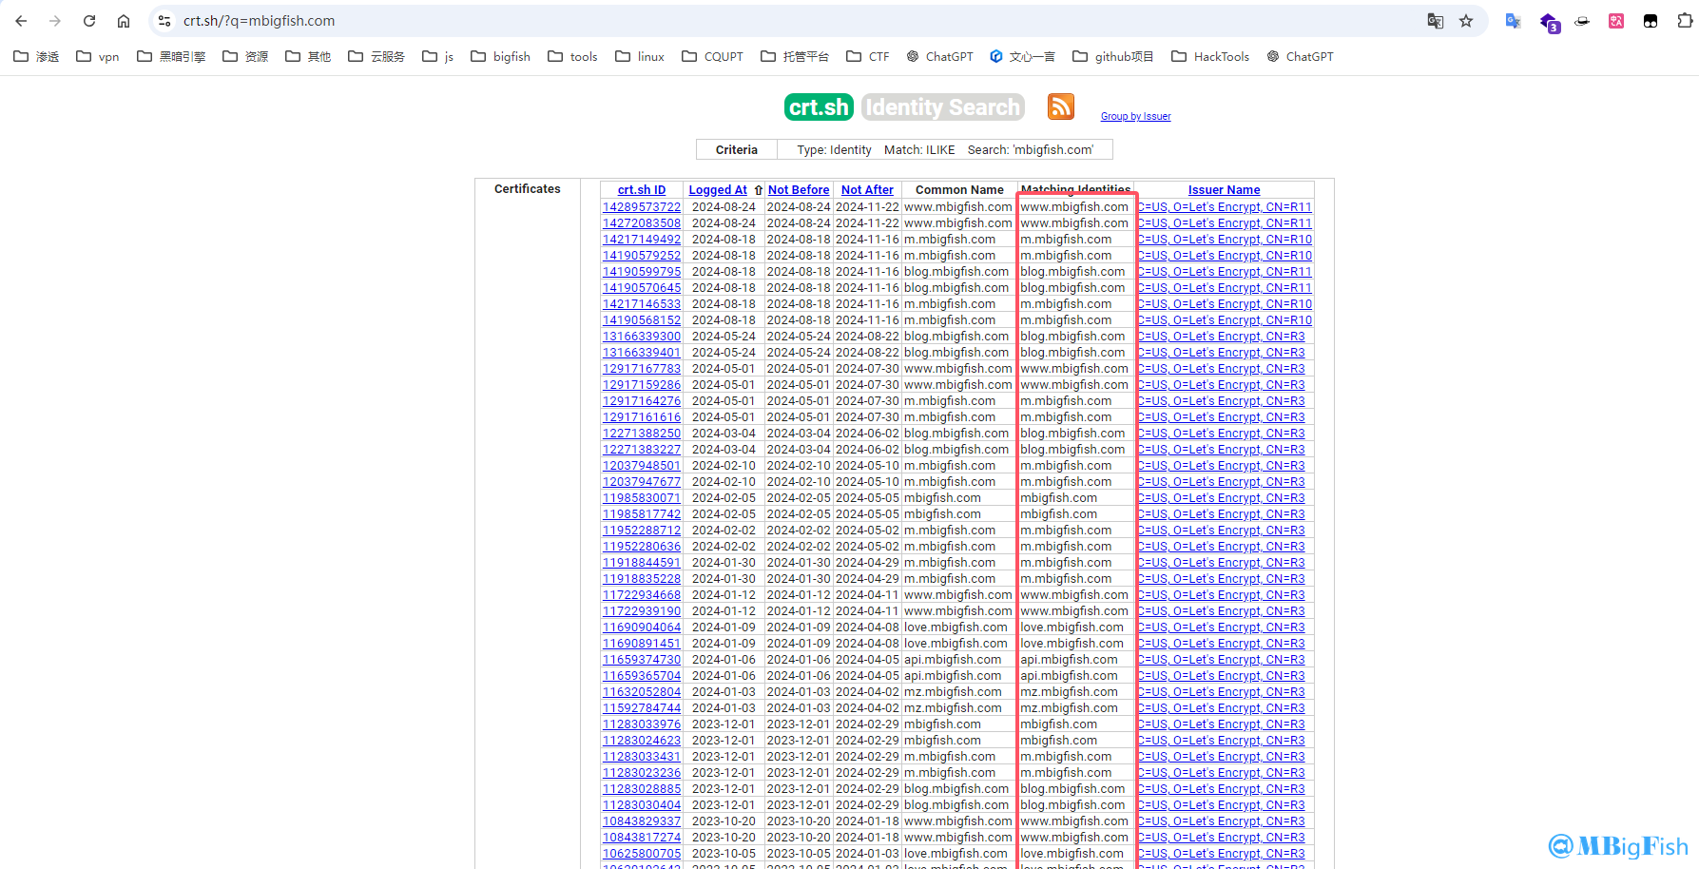Open the vpn bookmark folder

coord(98,57)
